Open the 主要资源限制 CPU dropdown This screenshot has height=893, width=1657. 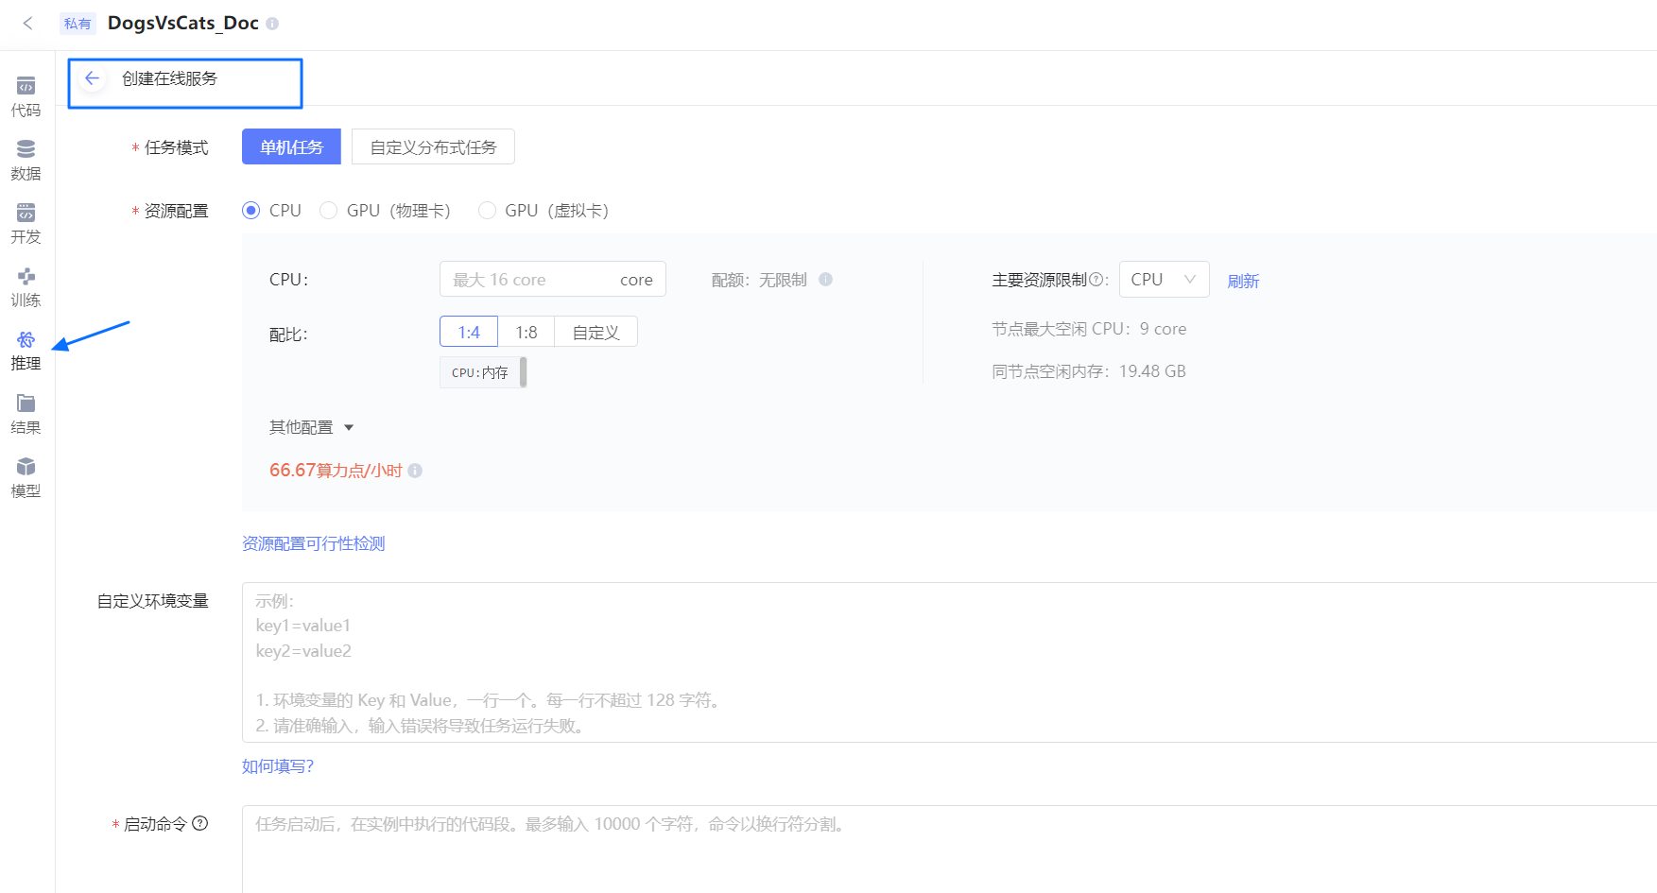pyautogui.click(x=1164, y=280)
